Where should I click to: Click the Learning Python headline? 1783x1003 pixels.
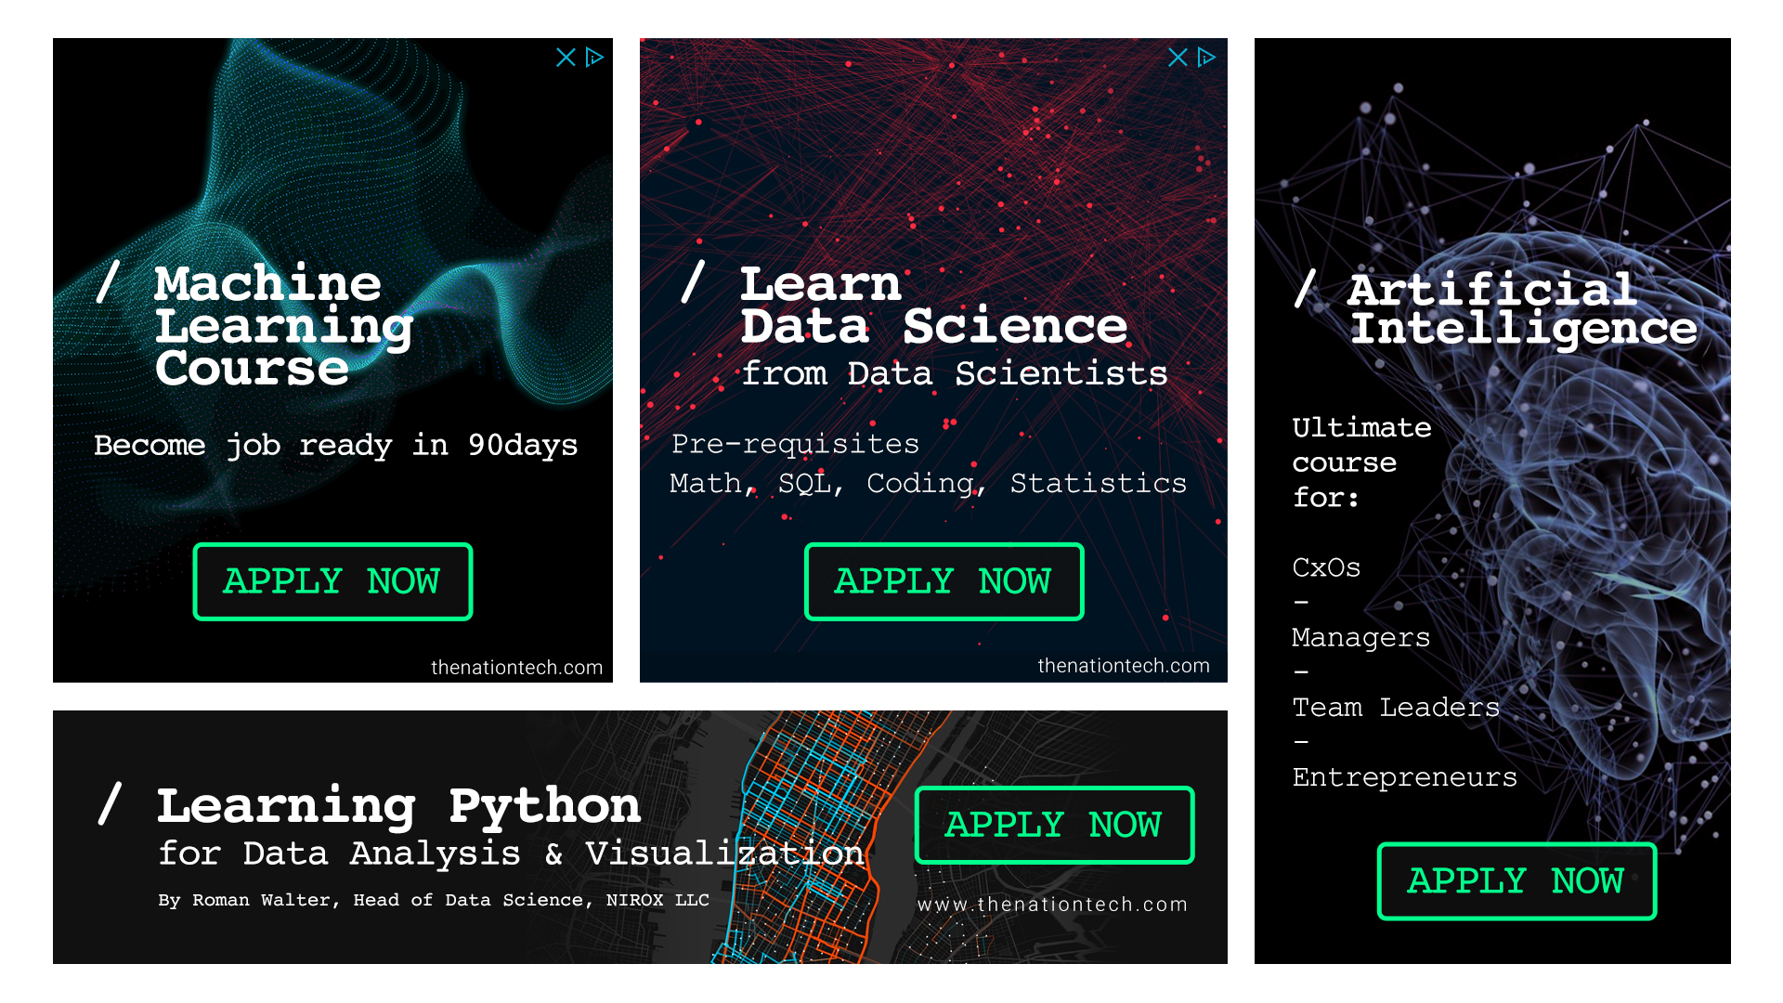[398, 805]
